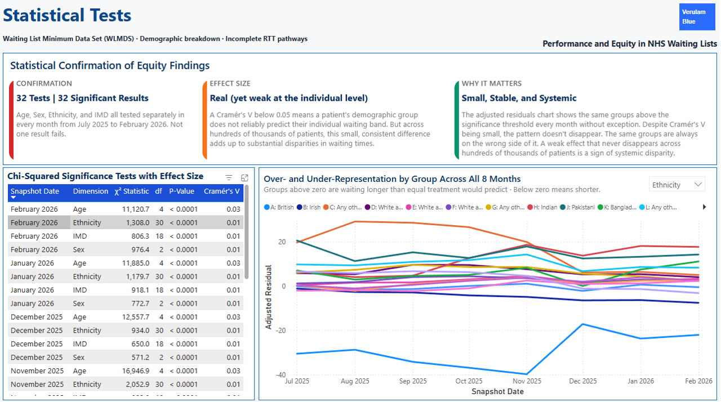This screenshot has width=721, height=402.
Task: Select the F: White and... legend entry
Action: 464,207
